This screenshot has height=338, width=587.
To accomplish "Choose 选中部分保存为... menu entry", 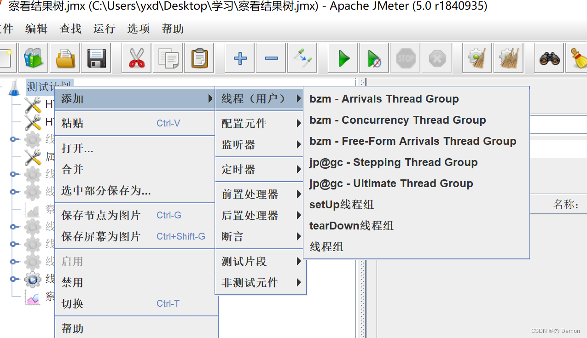I will 135,190.
